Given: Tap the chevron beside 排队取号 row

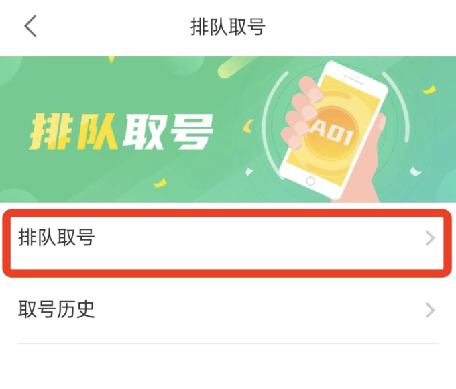Looking at the screenshot, I should click(x=430, y=238).
